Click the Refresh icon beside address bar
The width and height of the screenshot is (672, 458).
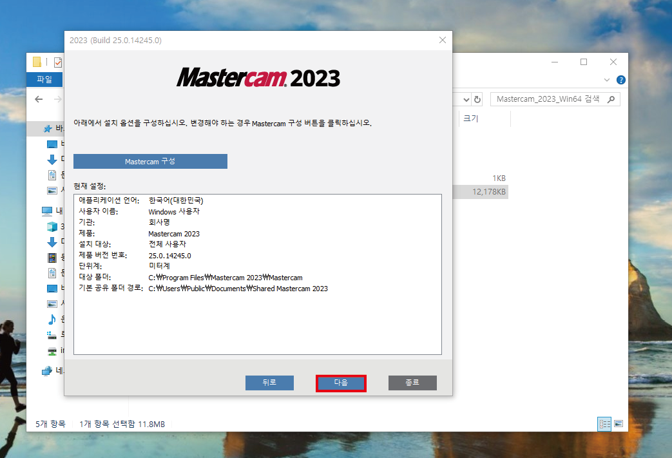point(477,99)
